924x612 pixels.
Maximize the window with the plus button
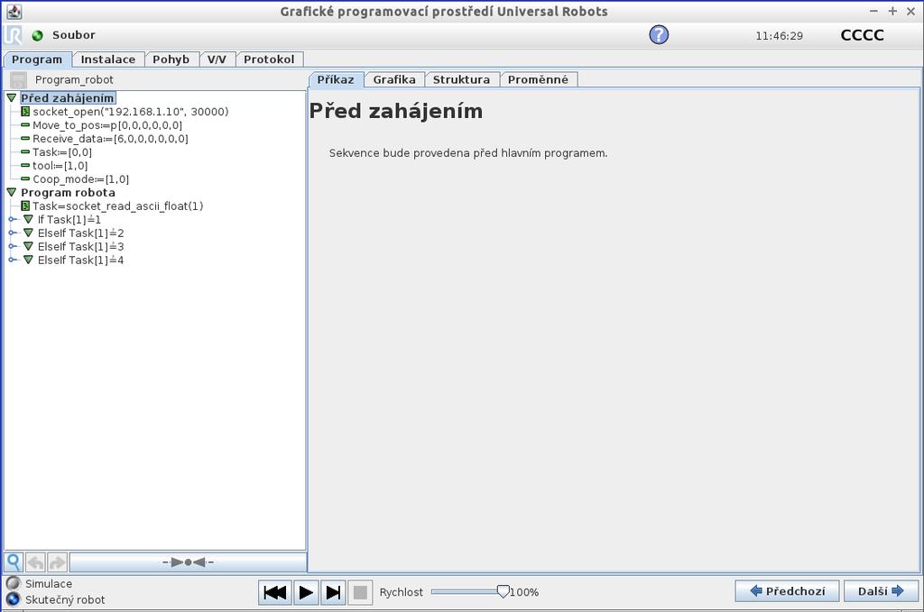pos(892,11)
